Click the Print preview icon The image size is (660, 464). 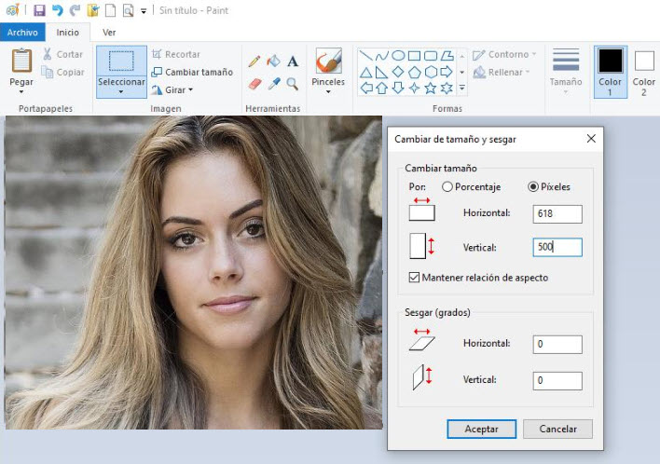128,10
